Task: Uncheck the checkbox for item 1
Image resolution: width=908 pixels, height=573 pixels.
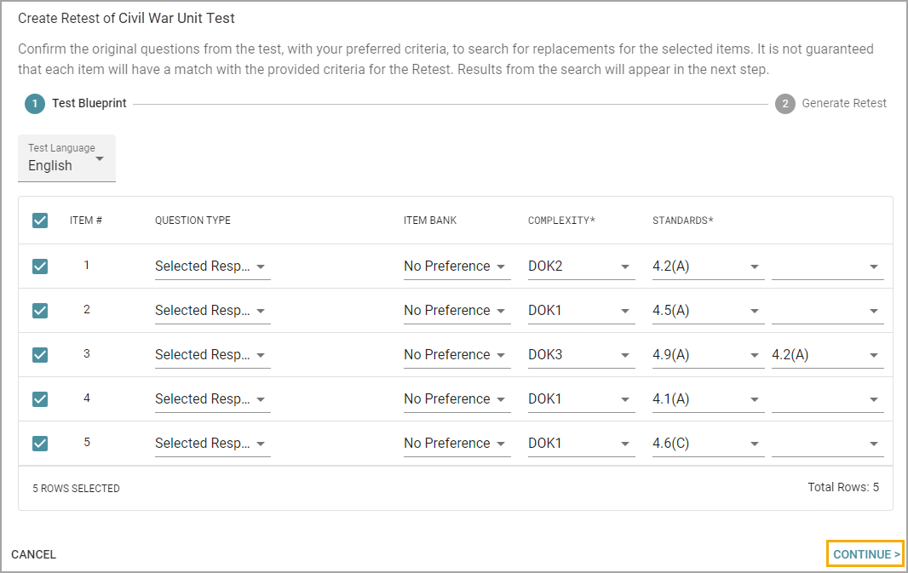Action: tap(40, 266)
